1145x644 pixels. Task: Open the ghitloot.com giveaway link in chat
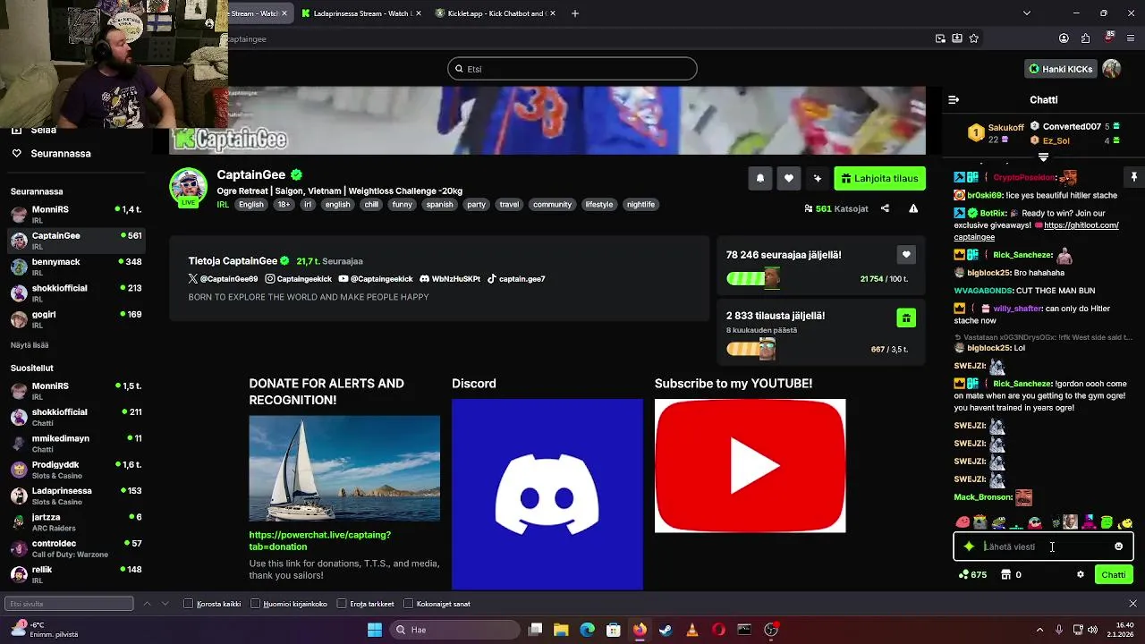point(1036,231)
